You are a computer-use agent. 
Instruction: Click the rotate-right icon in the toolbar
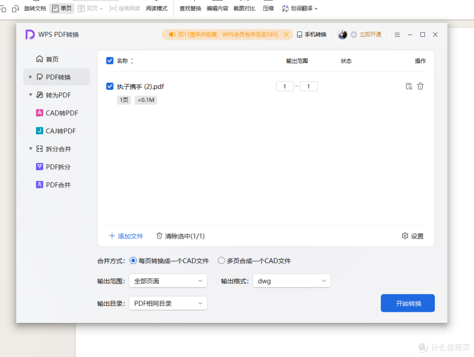point(15,9)
